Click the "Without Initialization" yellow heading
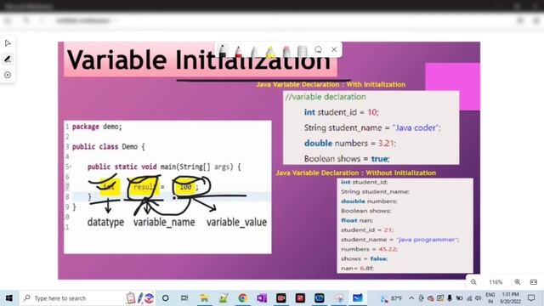The image size is (544, 306). tap(355, 173)
